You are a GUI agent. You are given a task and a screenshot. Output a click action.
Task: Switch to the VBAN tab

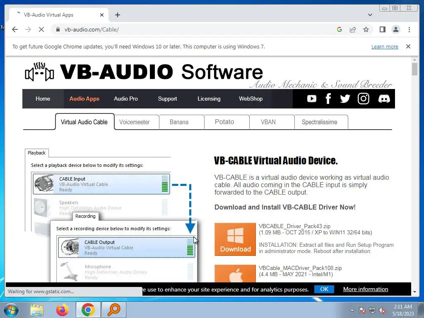click(272, 122)
